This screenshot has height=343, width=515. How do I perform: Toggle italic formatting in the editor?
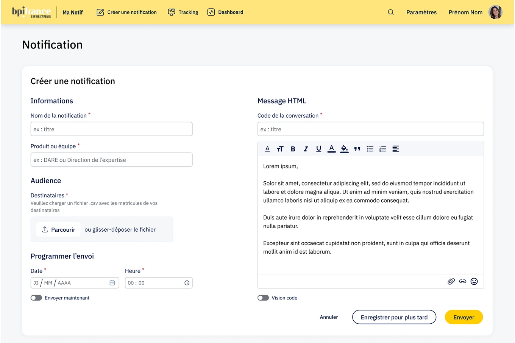(x=306, y=149)
